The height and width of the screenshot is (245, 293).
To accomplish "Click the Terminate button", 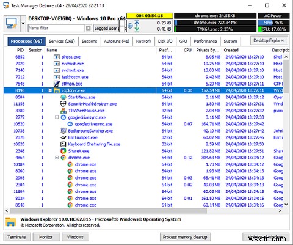I will tap(17, 237).
